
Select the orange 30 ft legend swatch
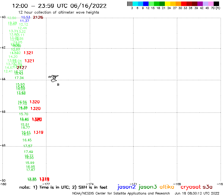click(x=178, y=4)
